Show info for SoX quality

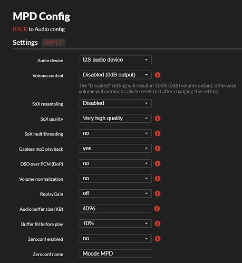point(158,119)
